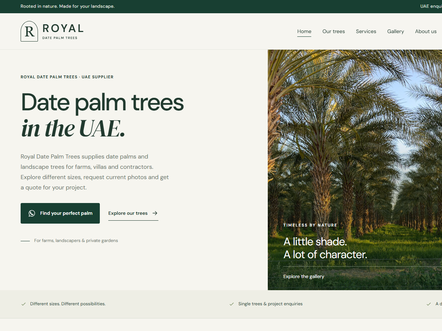The image size is (442, 331).
Task: Click the ROYAL Date Palm Trees wordmark
Action: pos(63,31)
